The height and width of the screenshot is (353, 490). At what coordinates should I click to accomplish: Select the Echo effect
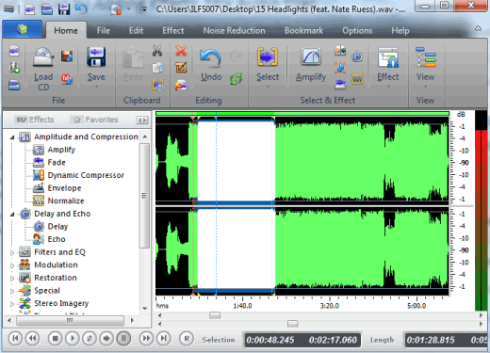[57, 239]
